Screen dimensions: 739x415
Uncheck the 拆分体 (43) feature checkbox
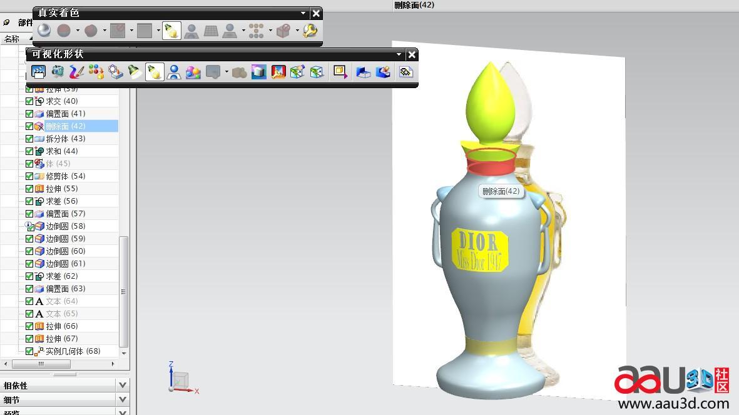coord(29,139)
